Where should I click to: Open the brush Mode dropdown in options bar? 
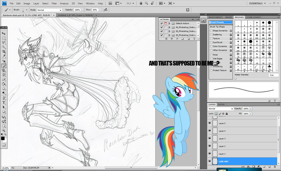[49, 10]
